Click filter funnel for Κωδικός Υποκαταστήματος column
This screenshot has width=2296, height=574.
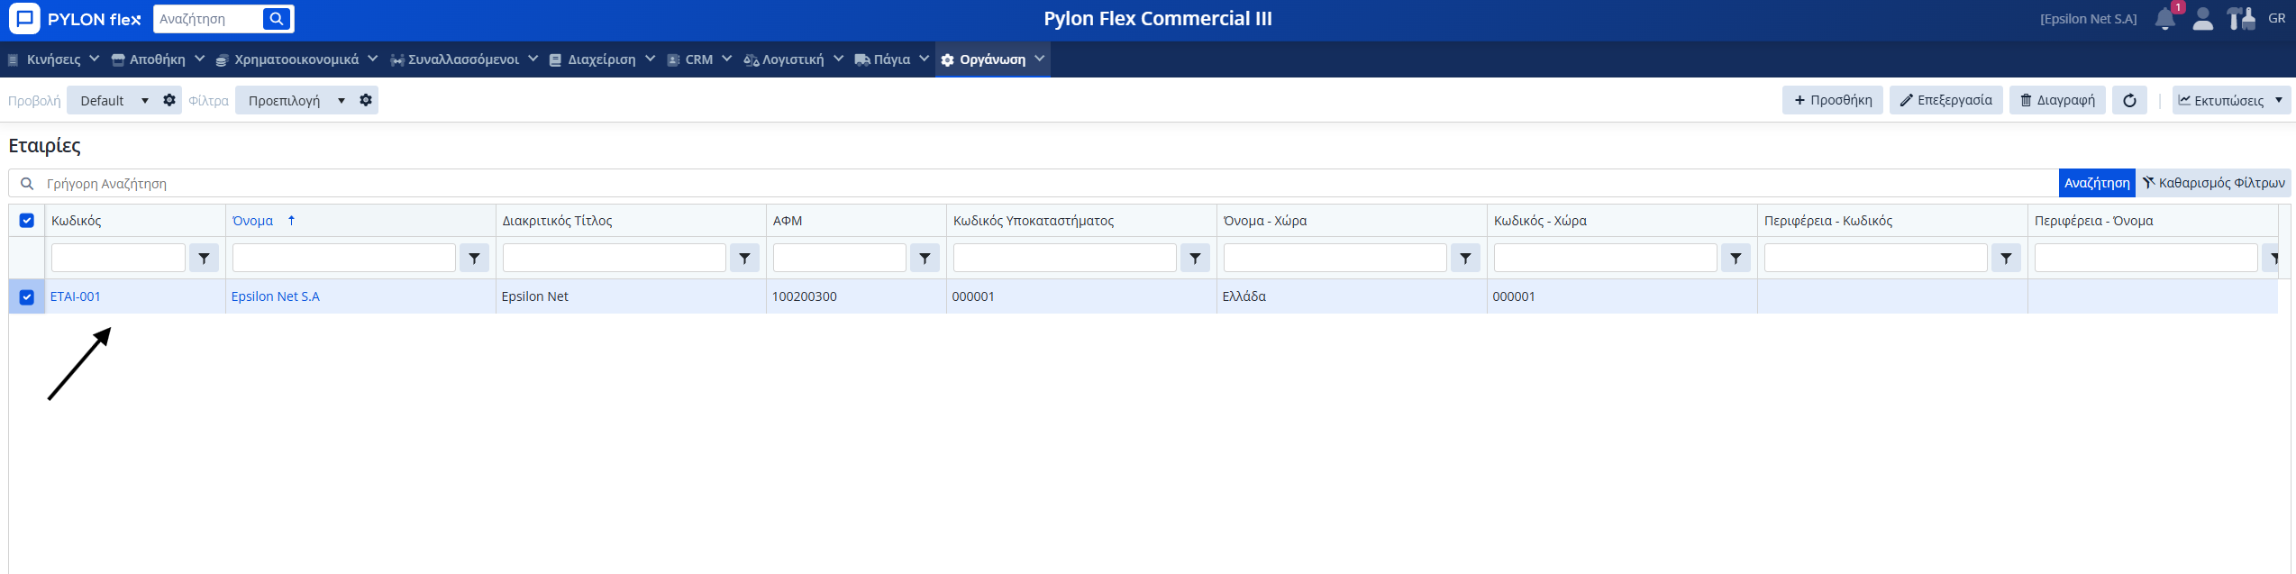click(1195, 258)
